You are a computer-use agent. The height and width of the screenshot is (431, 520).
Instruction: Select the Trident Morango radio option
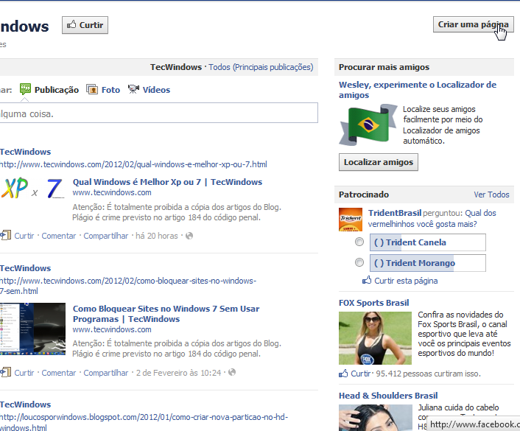point(359,263)
